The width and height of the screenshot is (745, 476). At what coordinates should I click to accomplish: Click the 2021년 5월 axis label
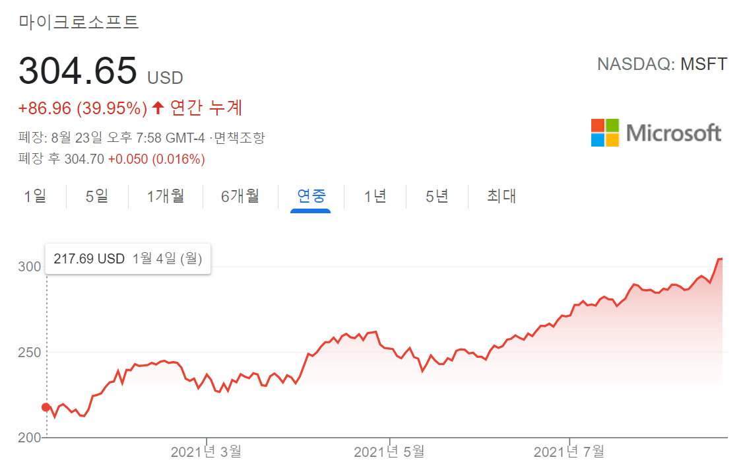[x=389, y=452]
